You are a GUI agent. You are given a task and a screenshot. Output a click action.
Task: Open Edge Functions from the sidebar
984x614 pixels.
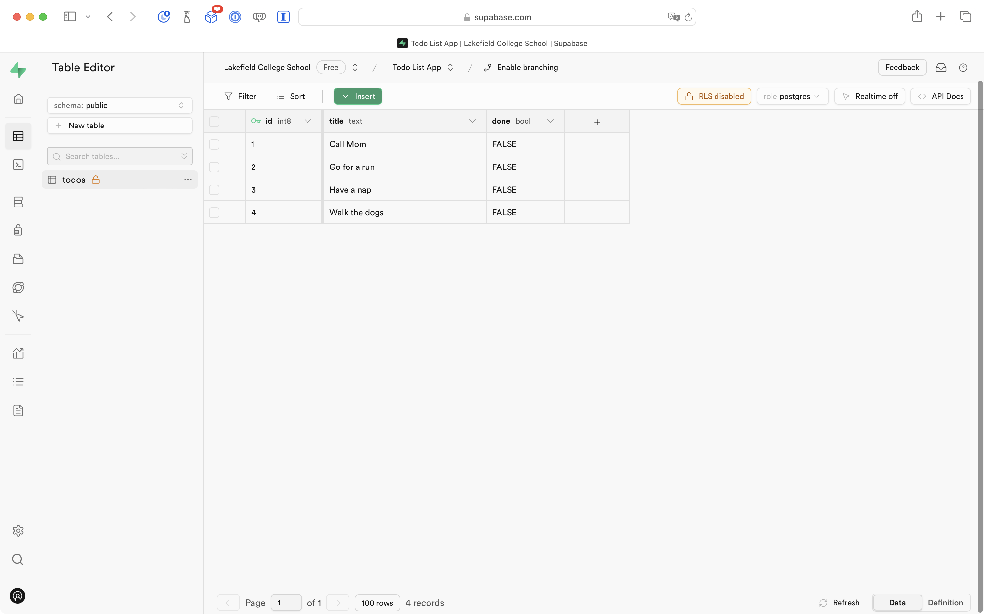coord(18,287)
